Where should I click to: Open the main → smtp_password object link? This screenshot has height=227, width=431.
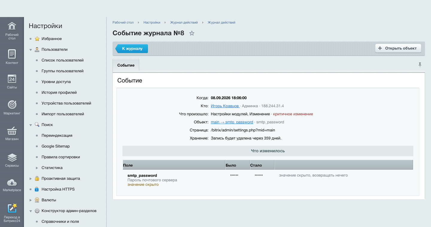point(232,122)
